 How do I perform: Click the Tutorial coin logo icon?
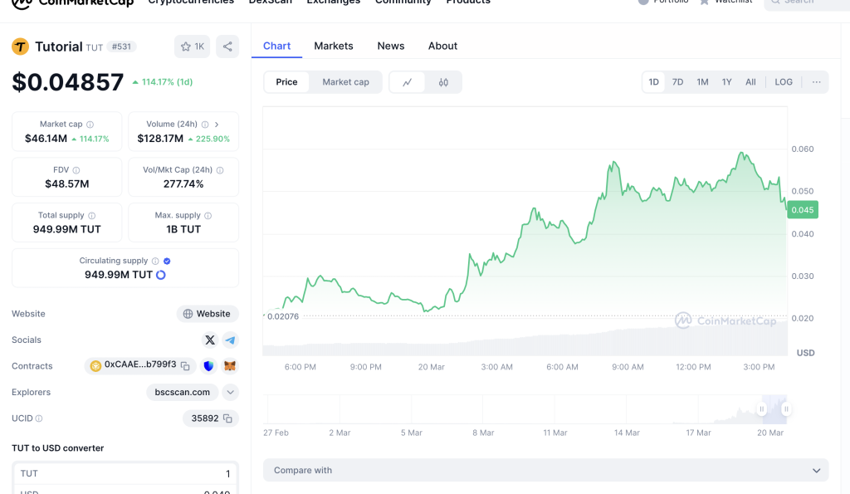tap(20, 46)
